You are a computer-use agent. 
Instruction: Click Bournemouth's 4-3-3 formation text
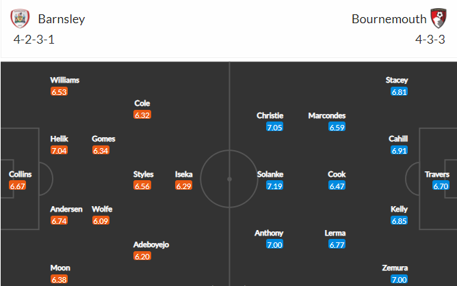click(x=430, y=40)
